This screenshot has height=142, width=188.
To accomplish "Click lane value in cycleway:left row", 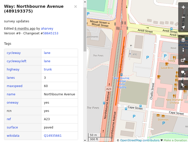I will coord(47,61).
